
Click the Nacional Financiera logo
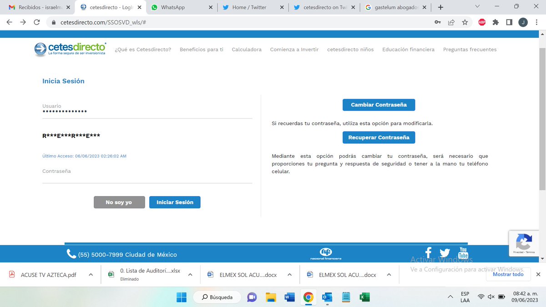[x=326, y=254]
